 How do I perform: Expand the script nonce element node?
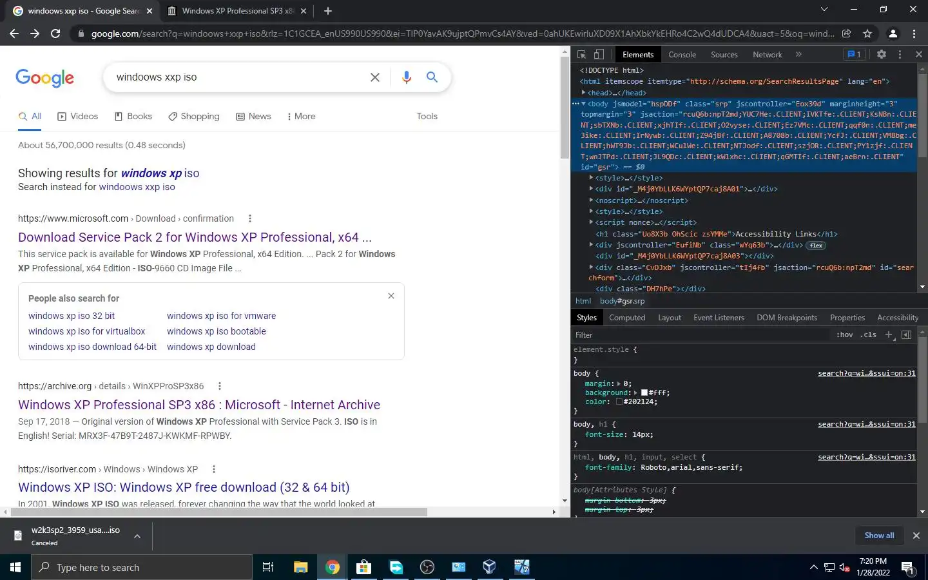tap(591, 222)
